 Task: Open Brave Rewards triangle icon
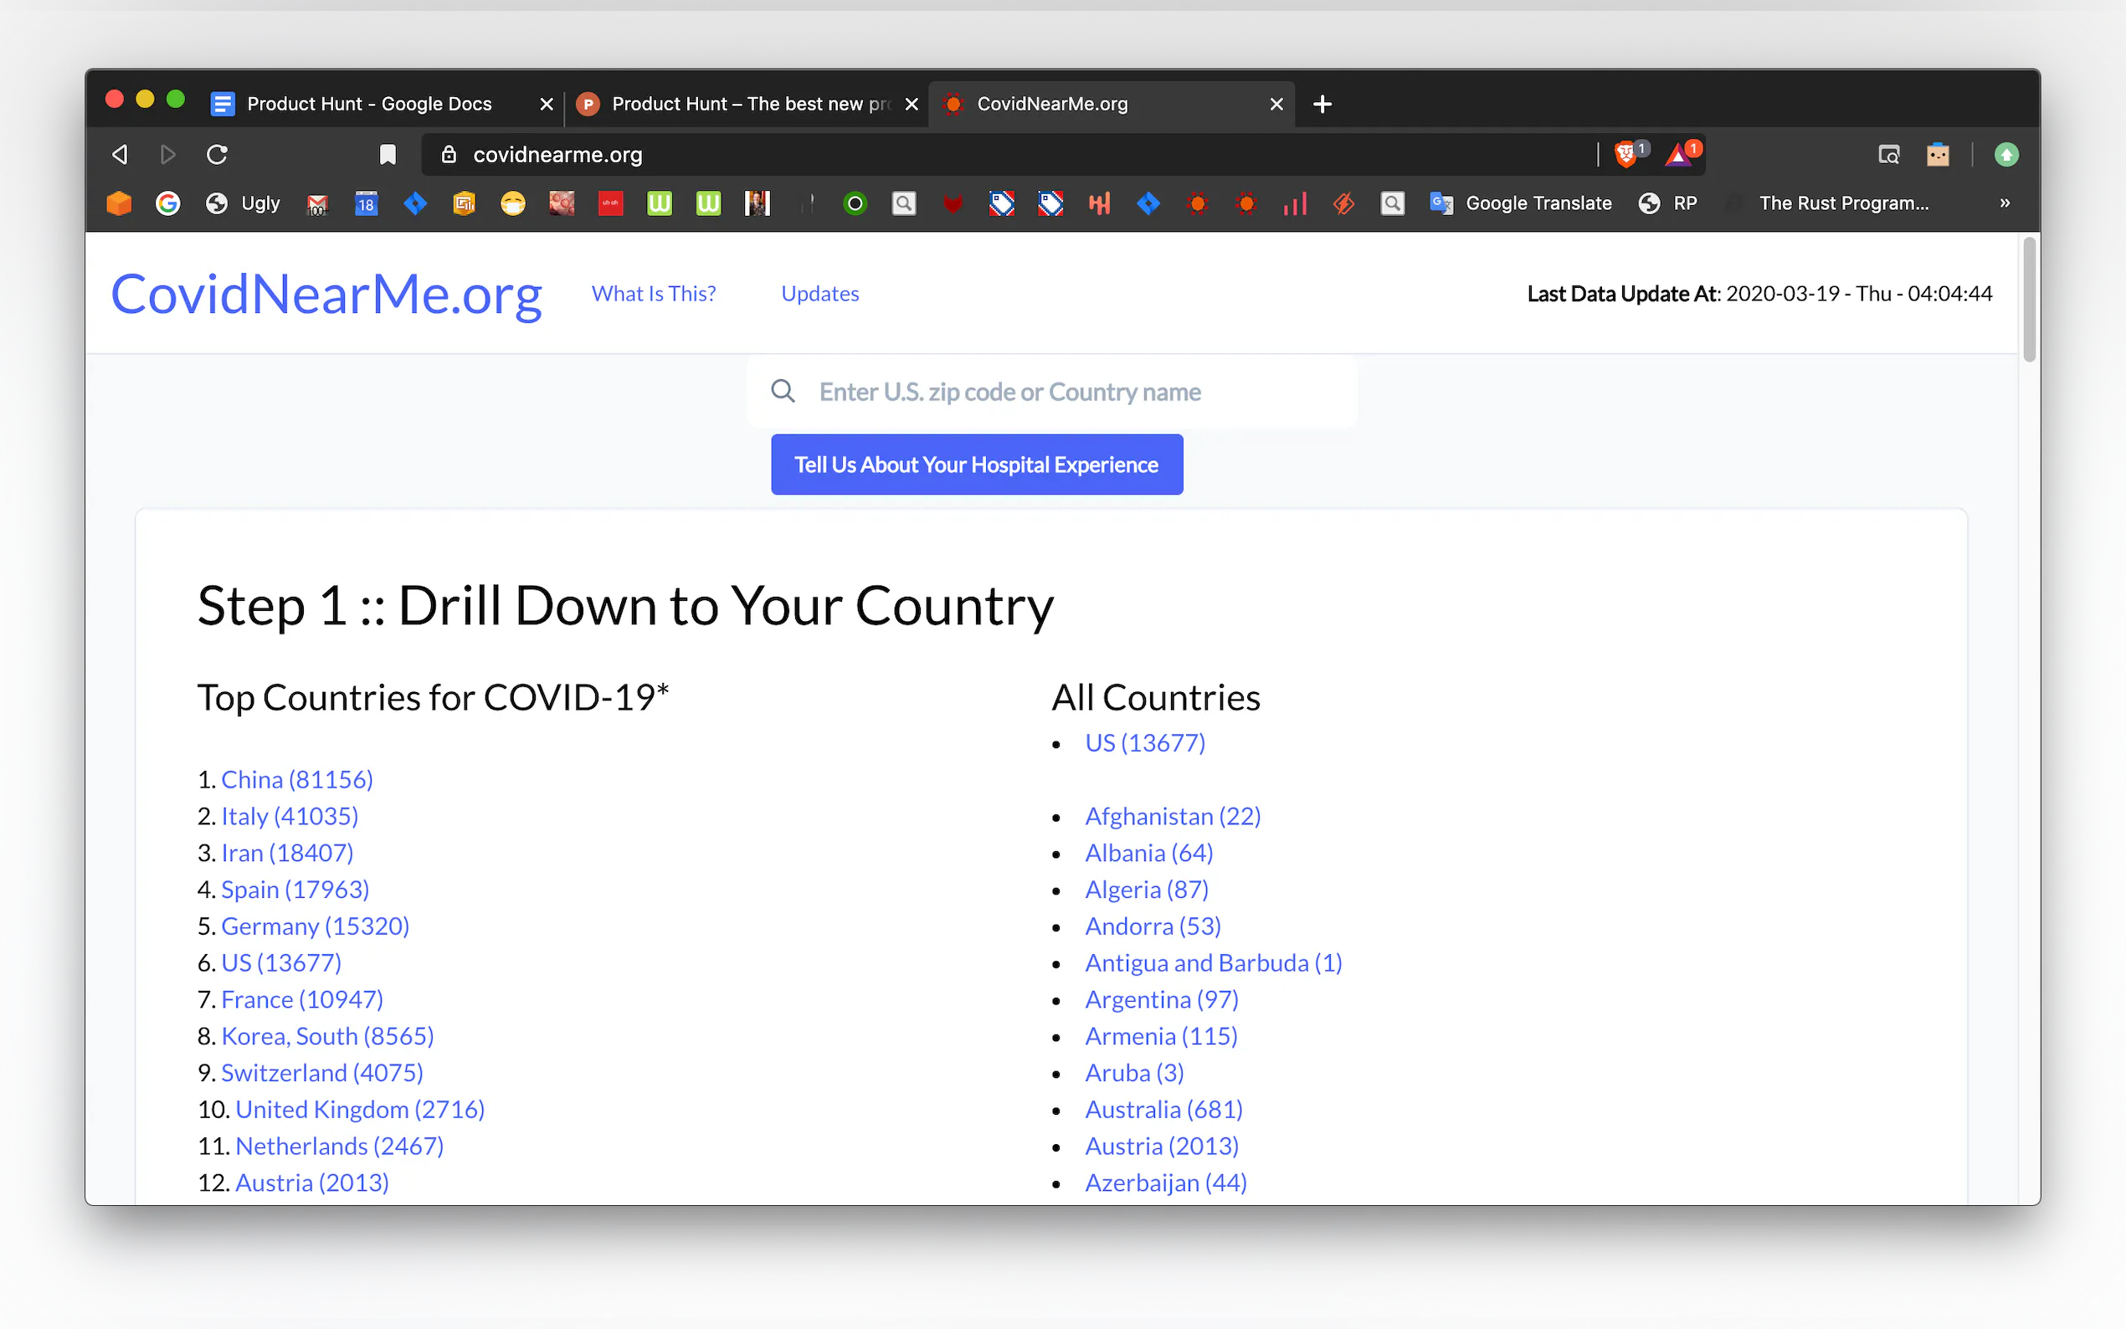click(1679, 155)
